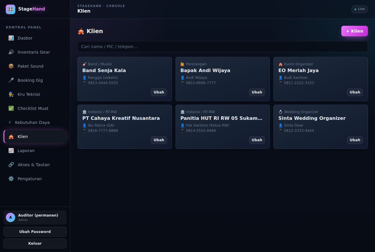Click the Auditor (permanen) user card

(x=35, y=217)
